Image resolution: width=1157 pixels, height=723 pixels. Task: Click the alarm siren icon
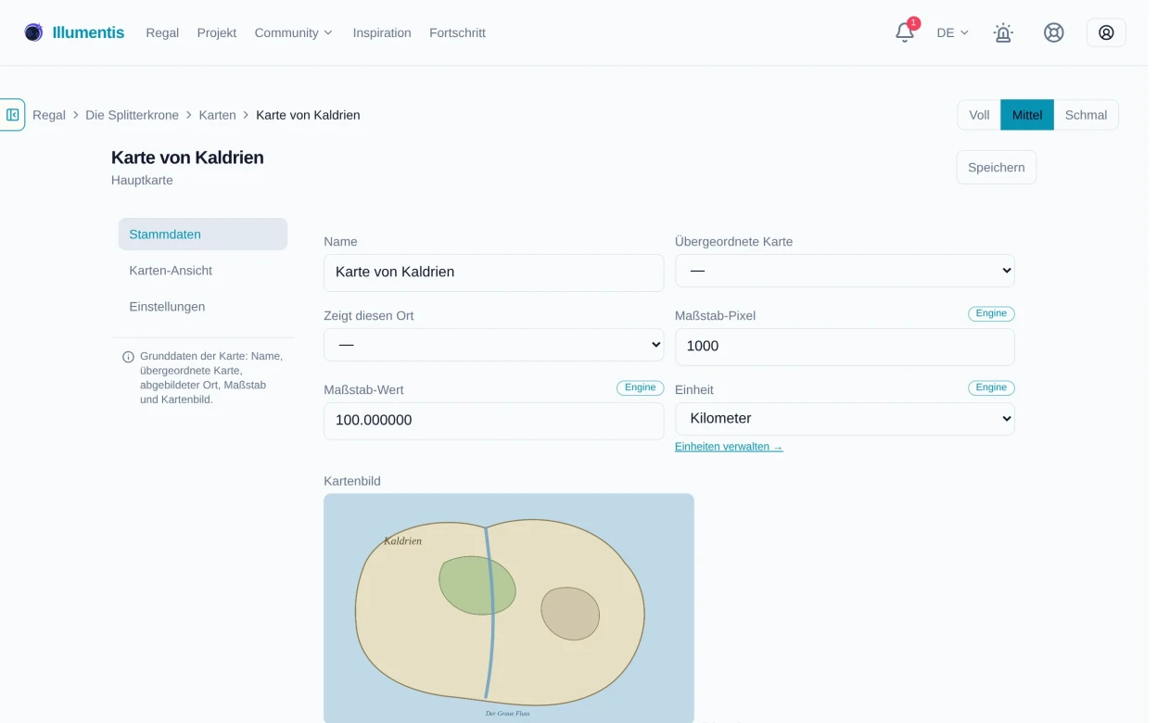click(x=1003, y=32)
